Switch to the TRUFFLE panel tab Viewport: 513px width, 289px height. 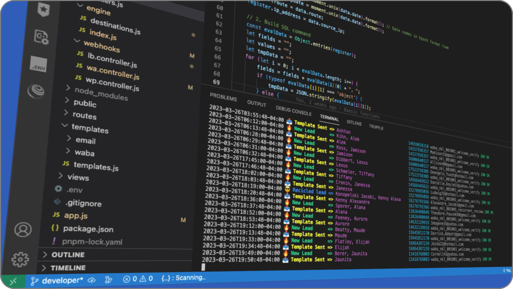click(376, 127)
